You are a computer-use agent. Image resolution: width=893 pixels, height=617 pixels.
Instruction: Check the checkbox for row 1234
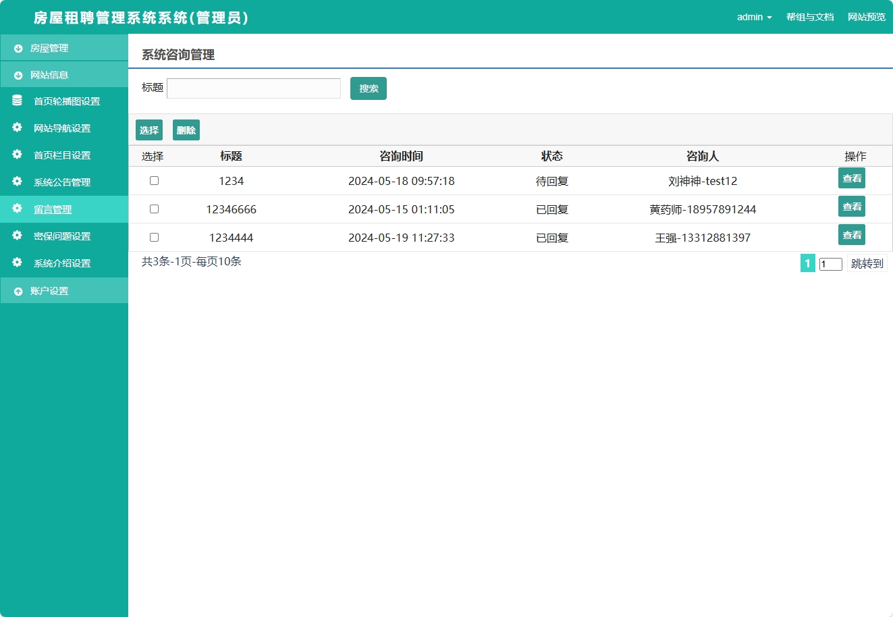click(x=154, y=180)
